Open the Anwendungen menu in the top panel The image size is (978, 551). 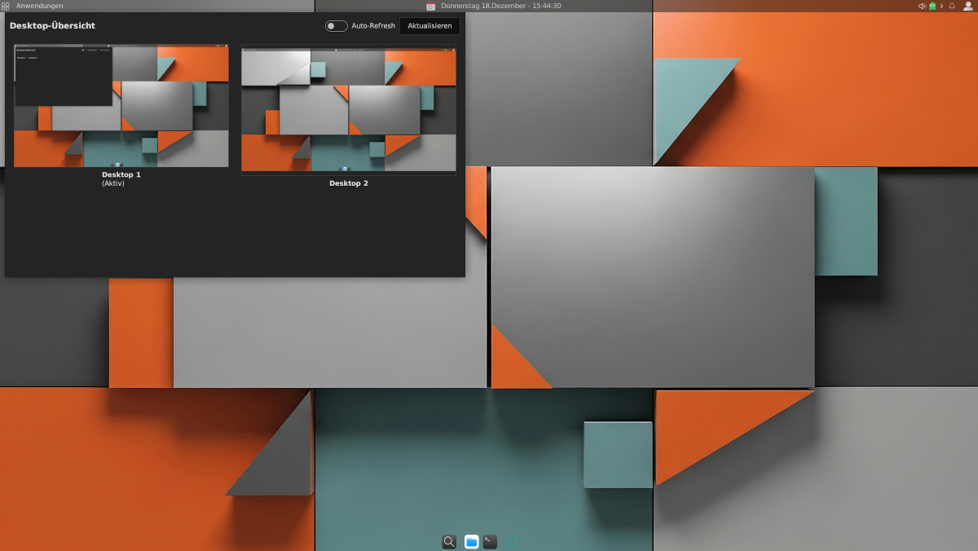point(39,6)
